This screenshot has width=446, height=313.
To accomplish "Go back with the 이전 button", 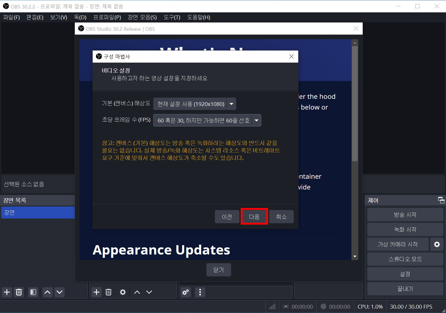I will click(x=227, y=217).
